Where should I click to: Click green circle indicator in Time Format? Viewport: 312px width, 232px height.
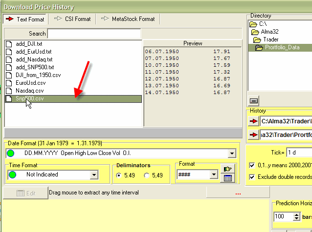12,174
